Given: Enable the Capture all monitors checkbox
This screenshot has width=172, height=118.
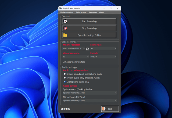Looking at the screenshot, I should [64, 62].
